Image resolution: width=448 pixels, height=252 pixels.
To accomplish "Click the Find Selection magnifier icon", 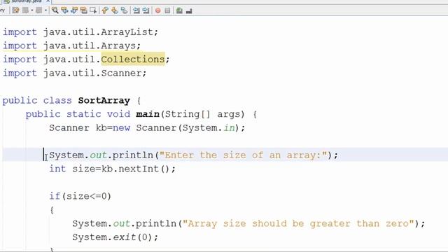I will 55,10.
